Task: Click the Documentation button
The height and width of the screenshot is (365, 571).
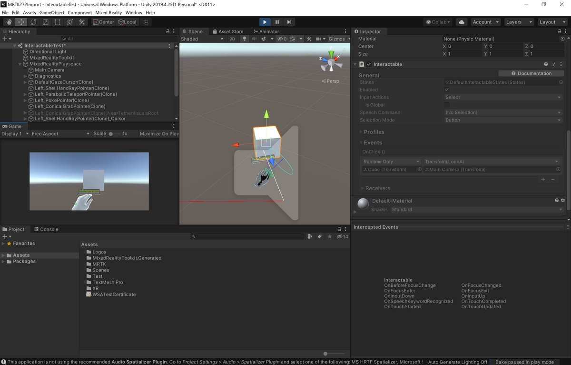Action: [531, 73]
